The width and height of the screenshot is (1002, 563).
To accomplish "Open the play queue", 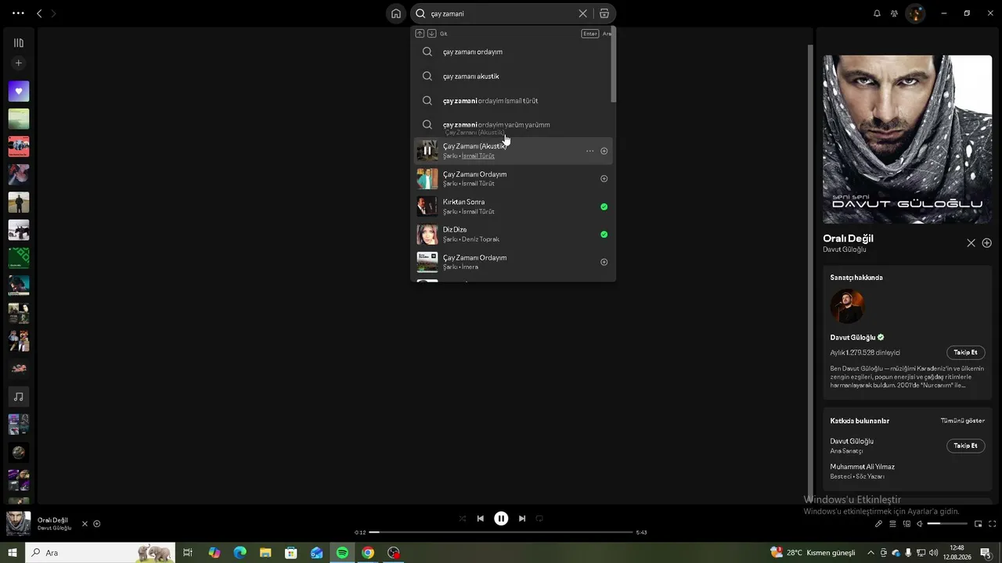I will click(892, 524).
